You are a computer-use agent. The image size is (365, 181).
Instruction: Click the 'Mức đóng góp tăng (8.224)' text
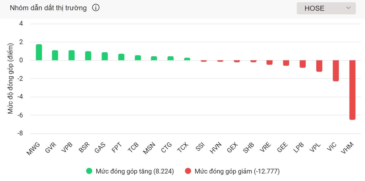(135, 171)
